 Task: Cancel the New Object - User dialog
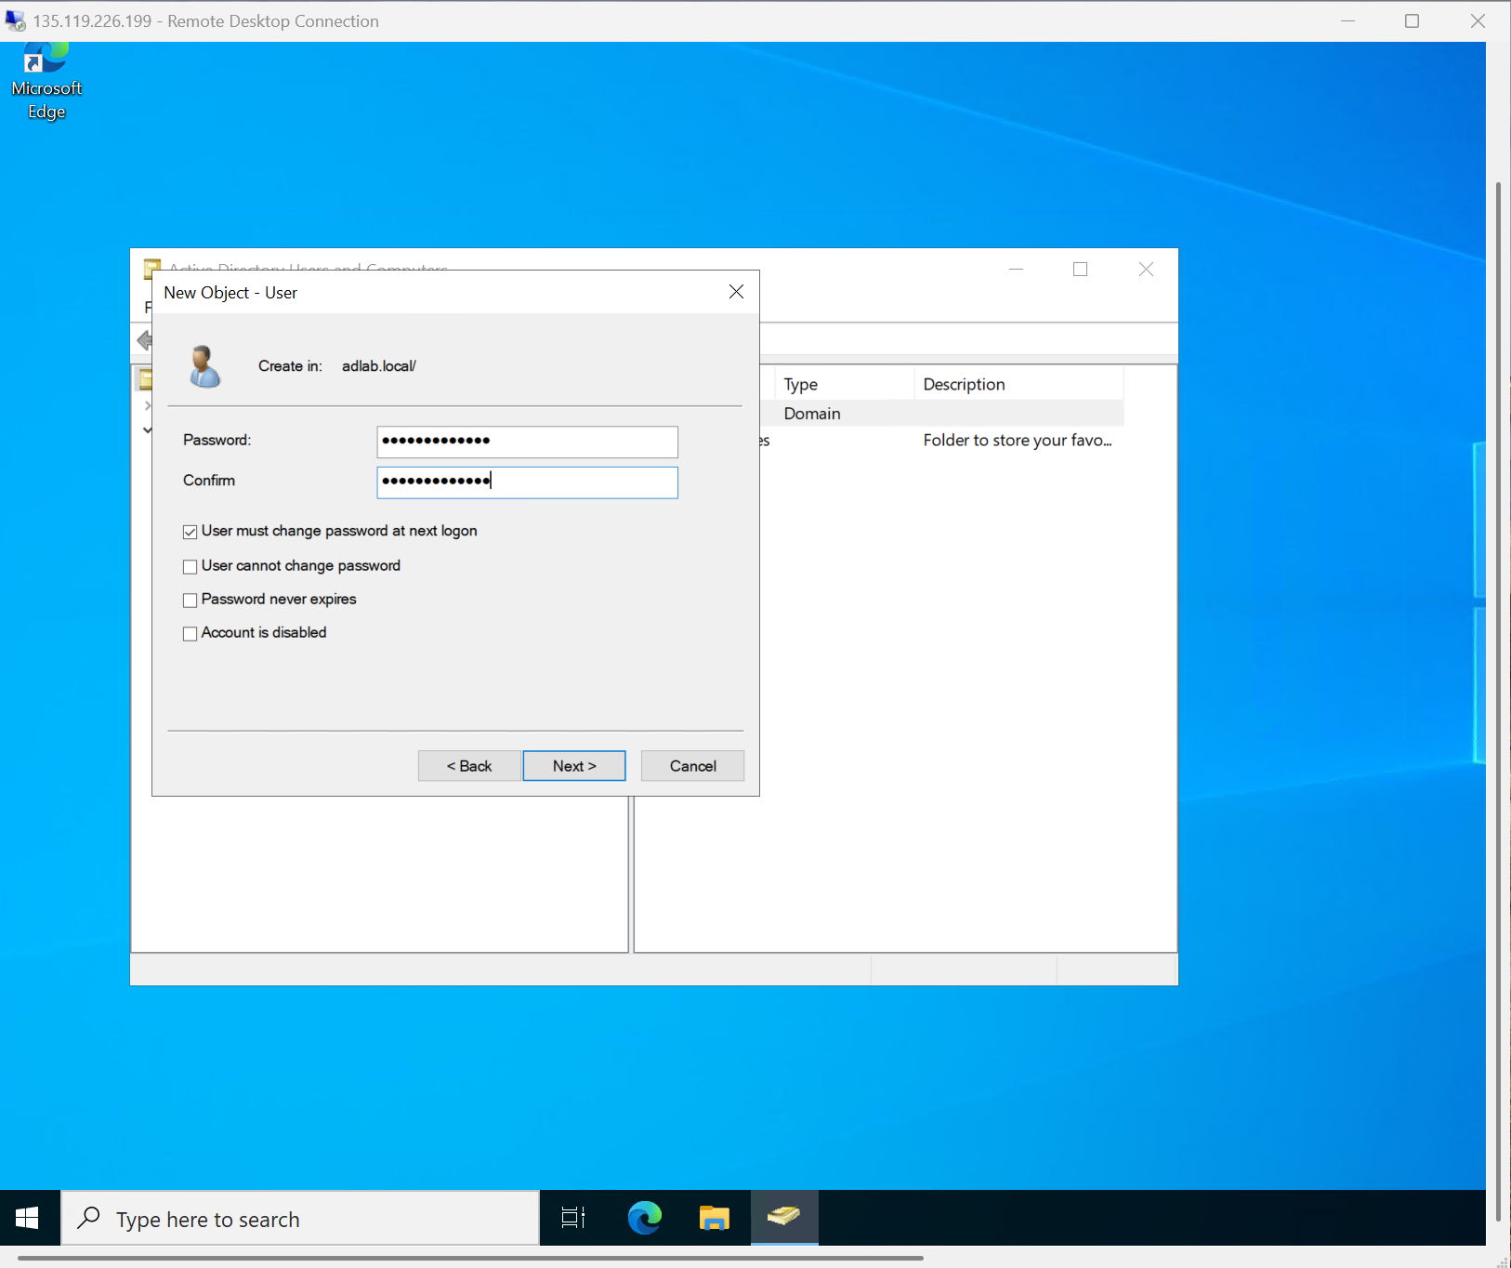[x=691, y=765]
